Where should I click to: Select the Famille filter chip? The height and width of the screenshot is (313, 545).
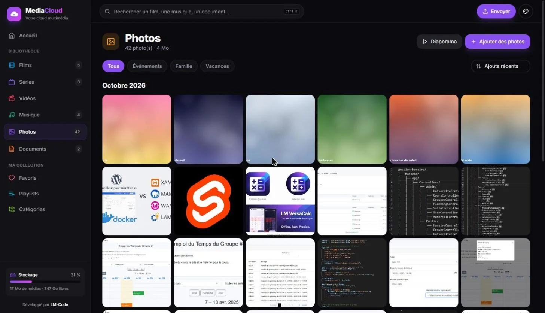pos(184,66)
